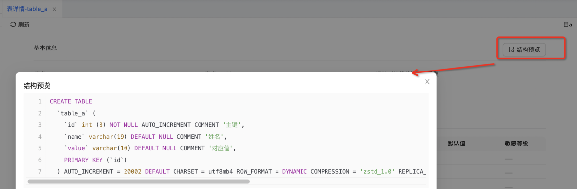This screenshot has width=577, height=189.
Task: Click line number 7 in the code gutter
Action: pos(39,172)
